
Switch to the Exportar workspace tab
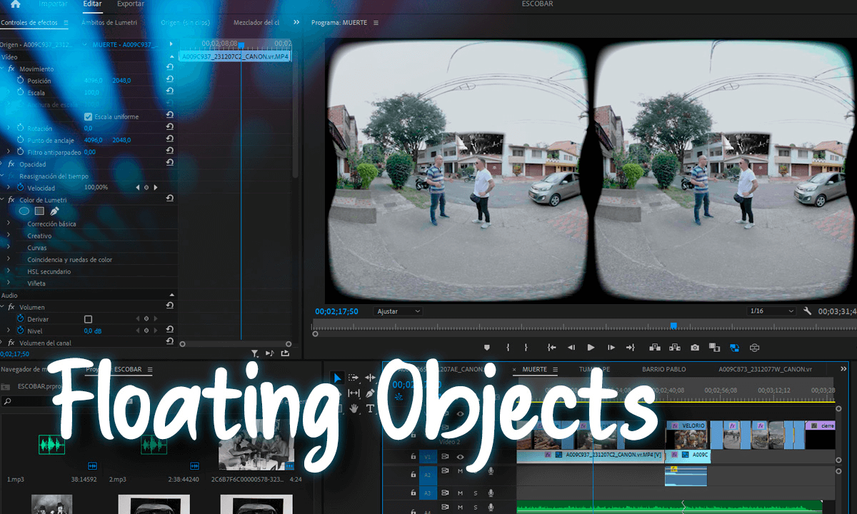130,4
